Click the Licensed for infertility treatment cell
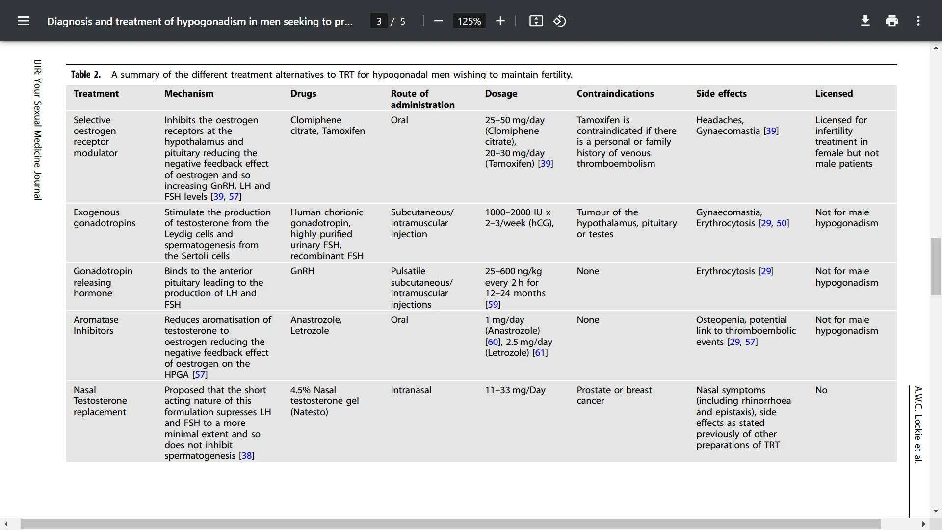 coord(847,142)
